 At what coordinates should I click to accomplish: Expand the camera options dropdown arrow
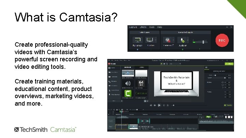pos(173,40)
